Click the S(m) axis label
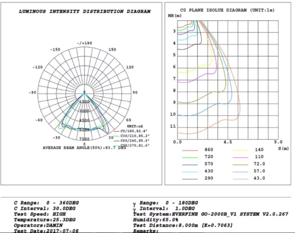This screenshot has height=233, width=295. pyautogui.click(x=283, y=148)
